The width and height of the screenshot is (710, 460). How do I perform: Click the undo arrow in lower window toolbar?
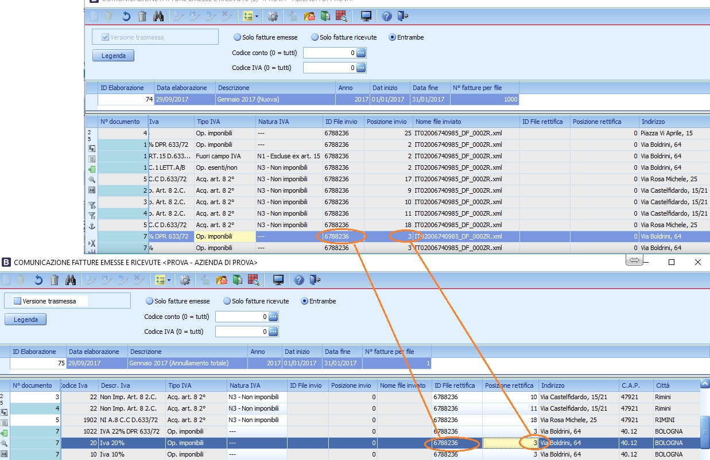38,280
